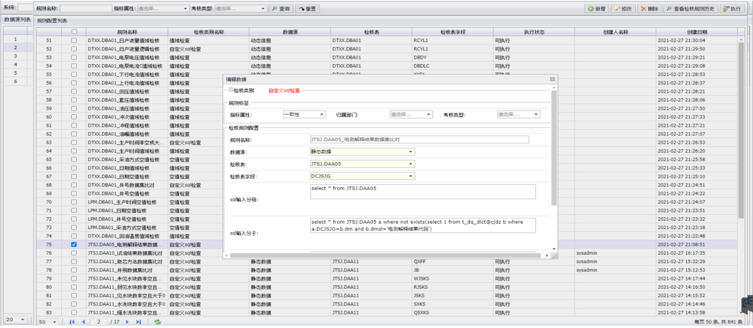Open 查看检核规则历史 history view

[x=691, y=9]
